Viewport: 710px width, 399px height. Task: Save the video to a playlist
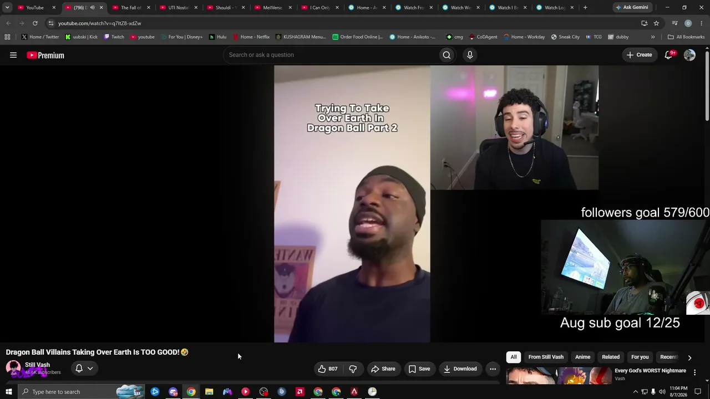tap(419, 369)
